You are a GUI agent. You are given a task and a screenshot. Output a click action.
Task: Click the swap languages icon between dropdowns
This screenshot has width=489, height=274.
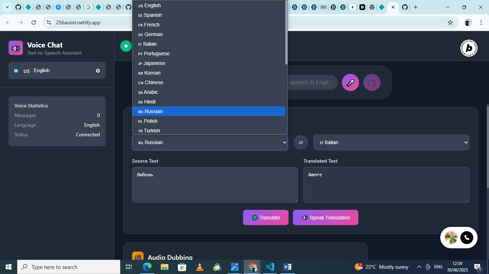300,142
